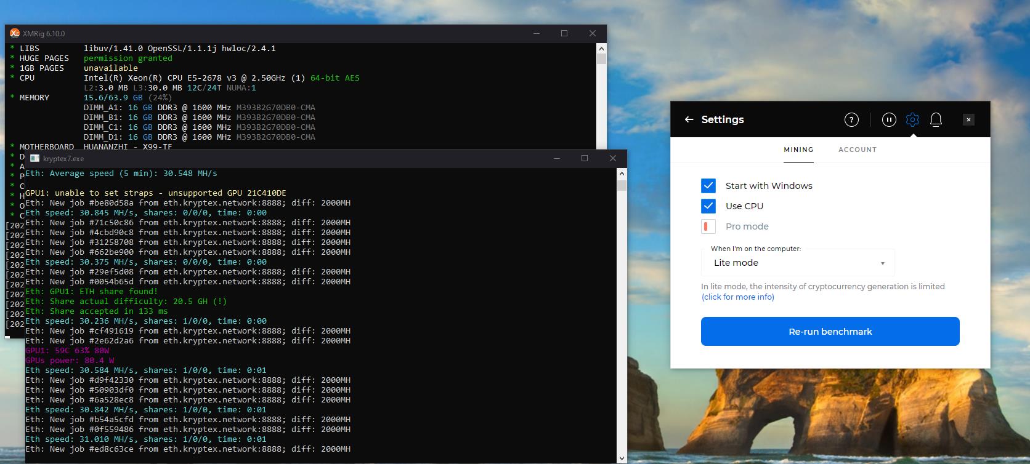
Task: Toggle Start with Windows checkbox
Action: click(708, 185)
